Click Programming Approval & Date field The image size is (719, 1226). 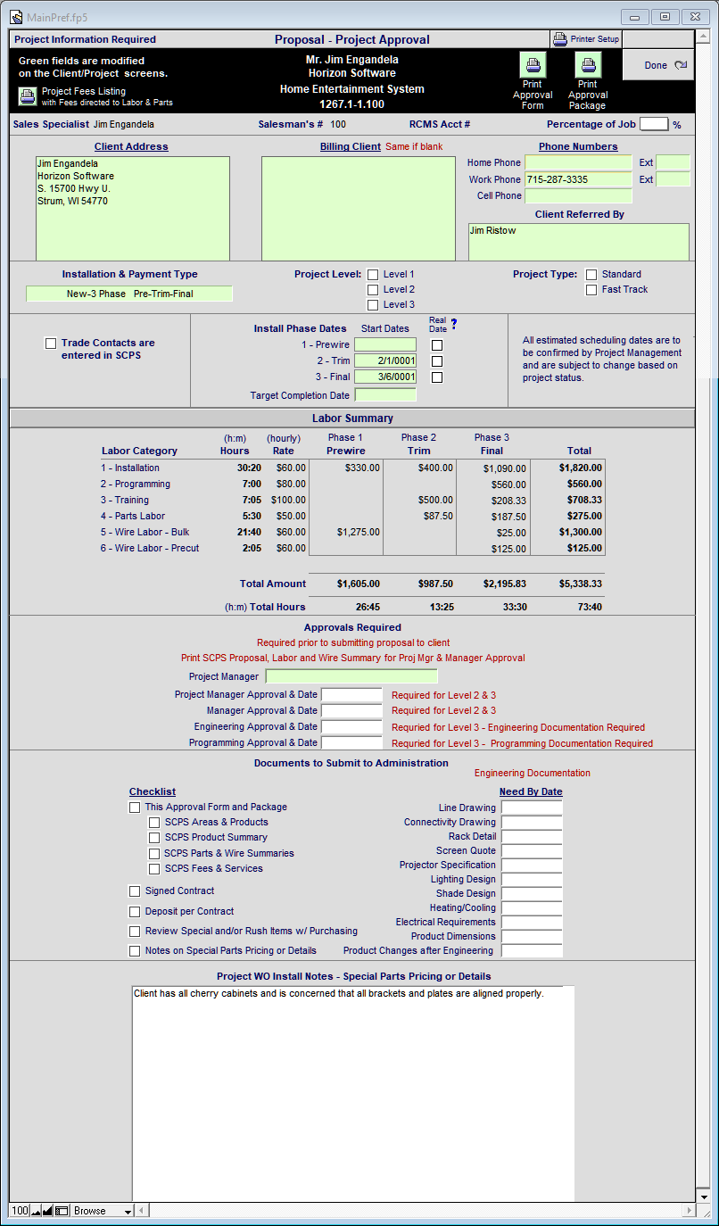pyautogui.click(x=351, y=743)
